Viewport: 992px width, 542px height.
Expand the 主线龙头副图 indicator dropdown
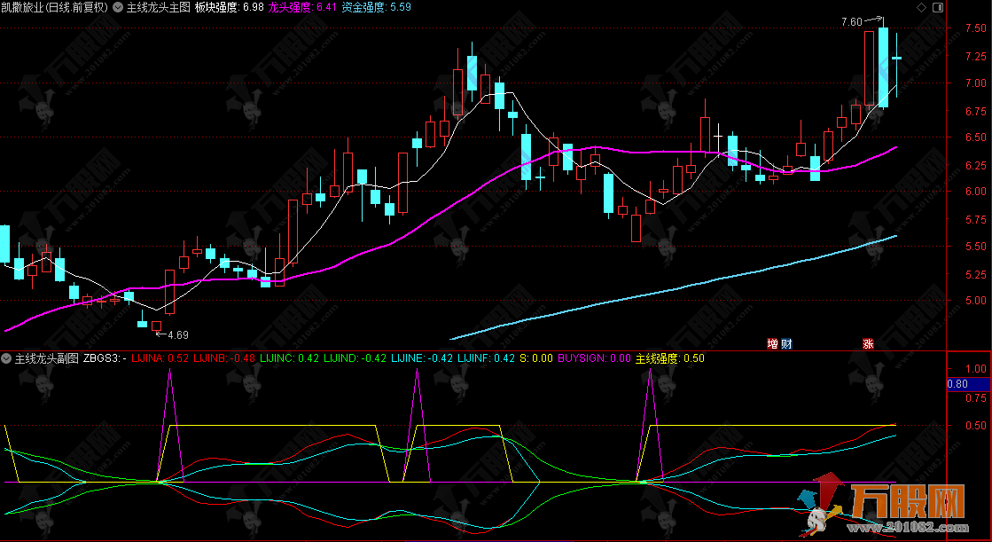8,358
